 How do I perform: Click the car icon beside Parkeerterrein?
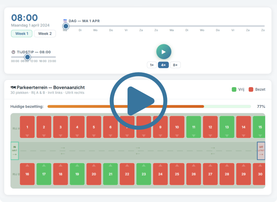tap(13, 88)
